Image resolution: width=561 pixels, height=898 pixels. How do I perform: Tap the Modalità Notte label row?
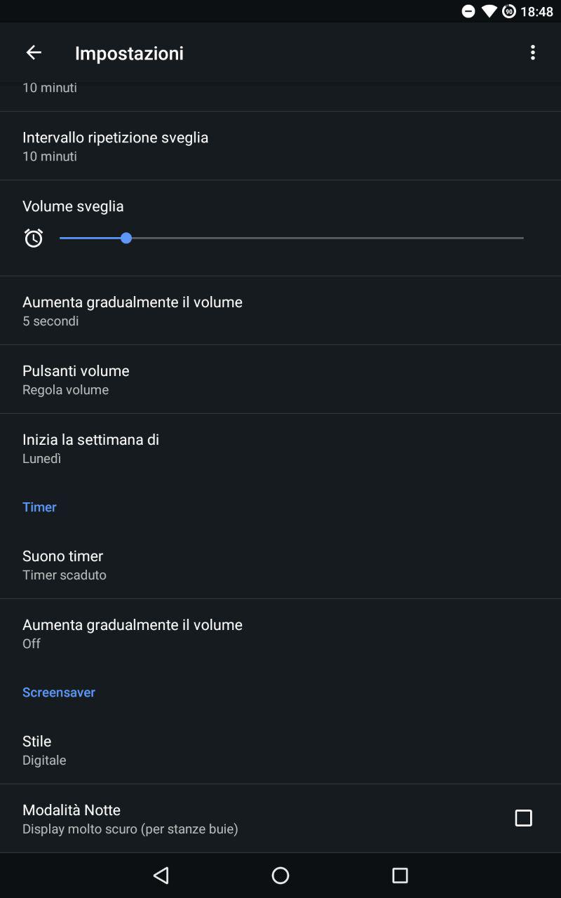click(280, 819)
